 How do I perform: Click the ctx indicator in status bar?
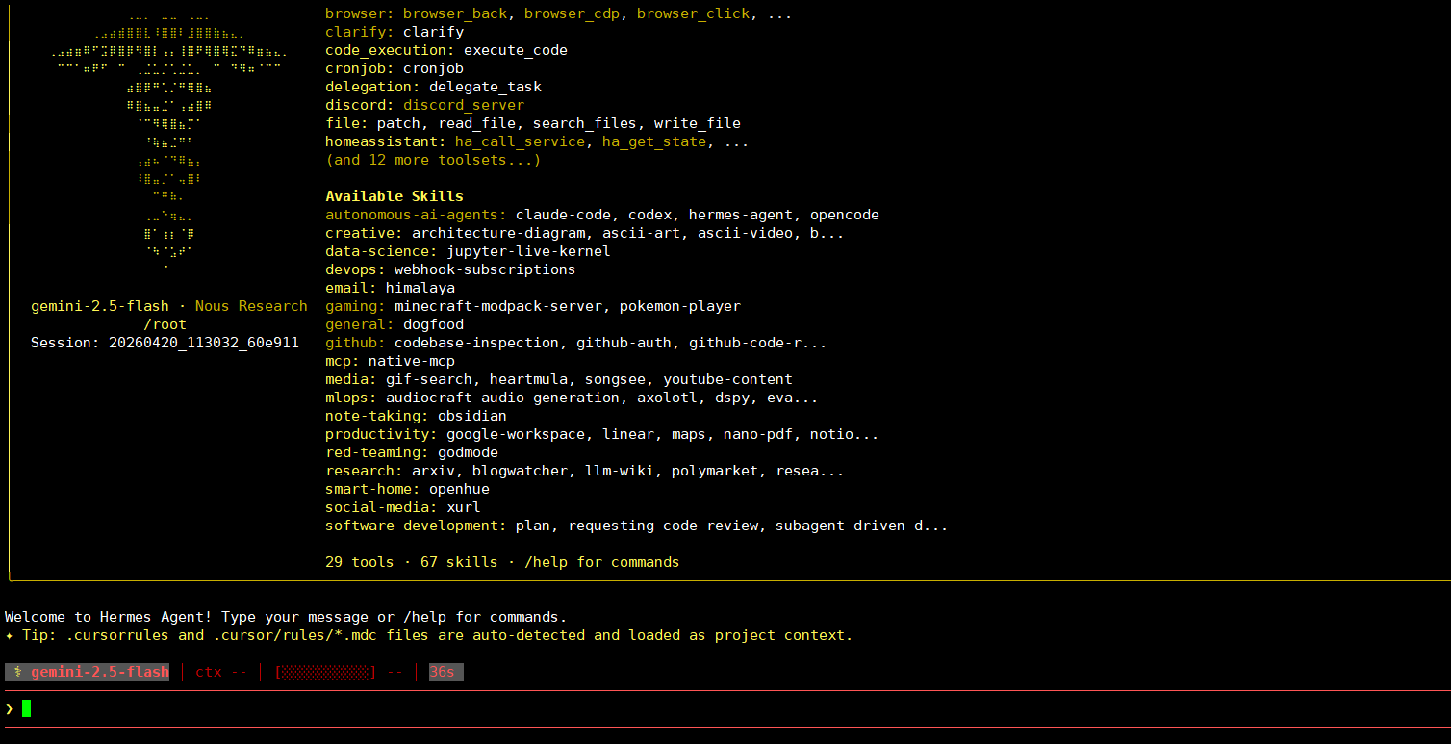(x=221, y=672)
